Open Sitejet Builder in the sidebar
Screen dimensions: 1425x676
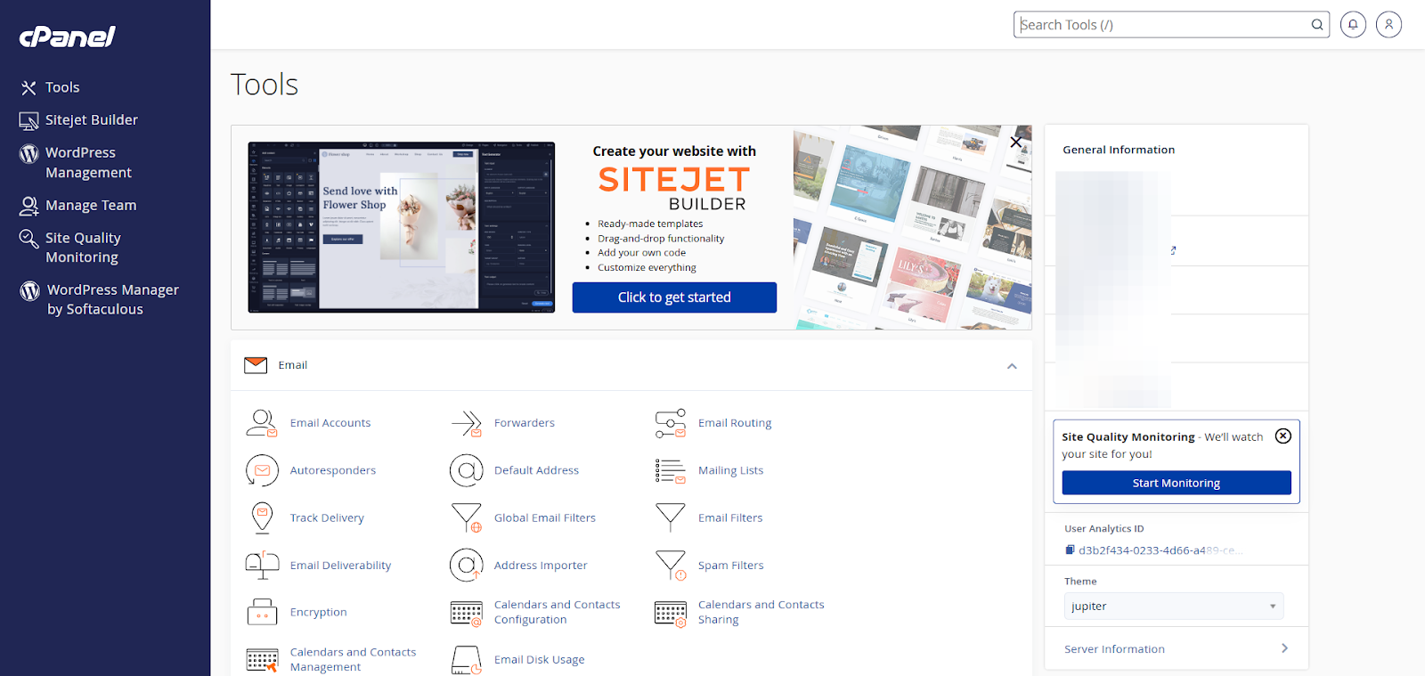92,119
